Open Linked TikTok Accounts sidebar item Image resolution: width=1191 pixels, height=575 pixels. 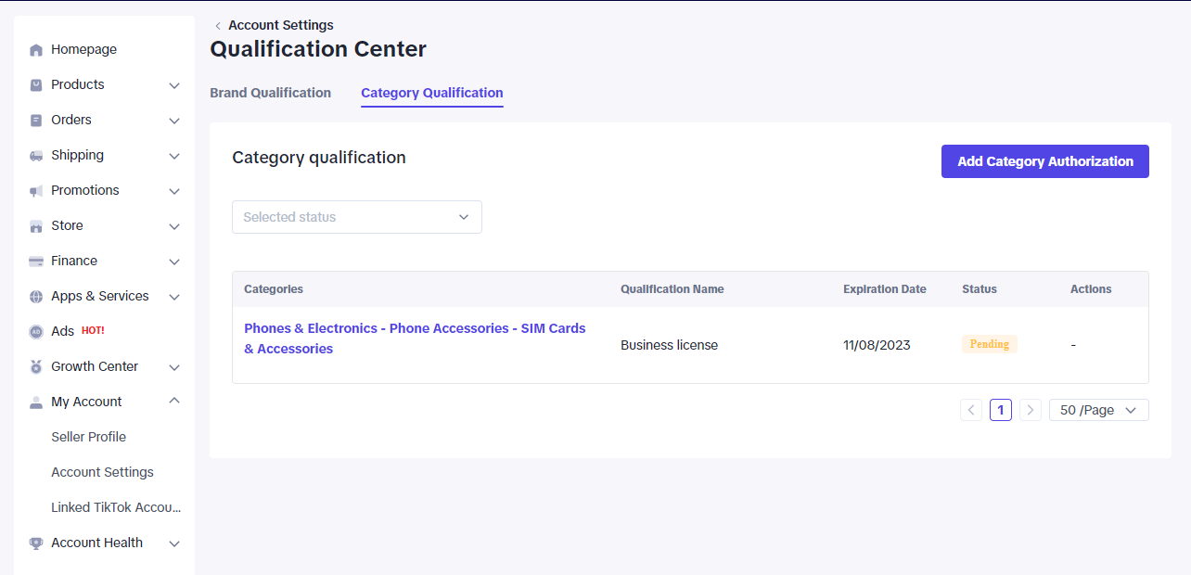point(116,507)
